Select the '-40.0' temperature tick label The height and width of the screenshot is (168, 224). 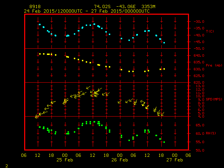[x=199, y=35]
